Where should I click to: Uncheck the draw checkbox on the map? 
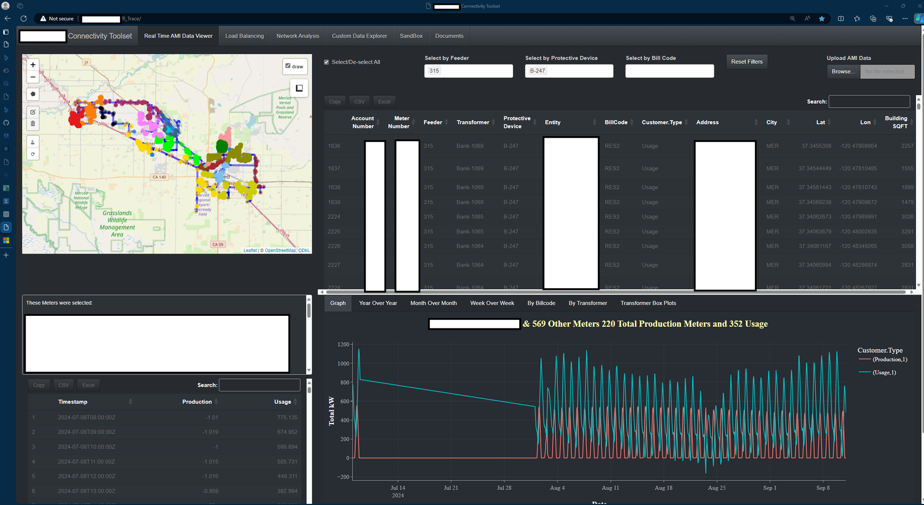288,66
